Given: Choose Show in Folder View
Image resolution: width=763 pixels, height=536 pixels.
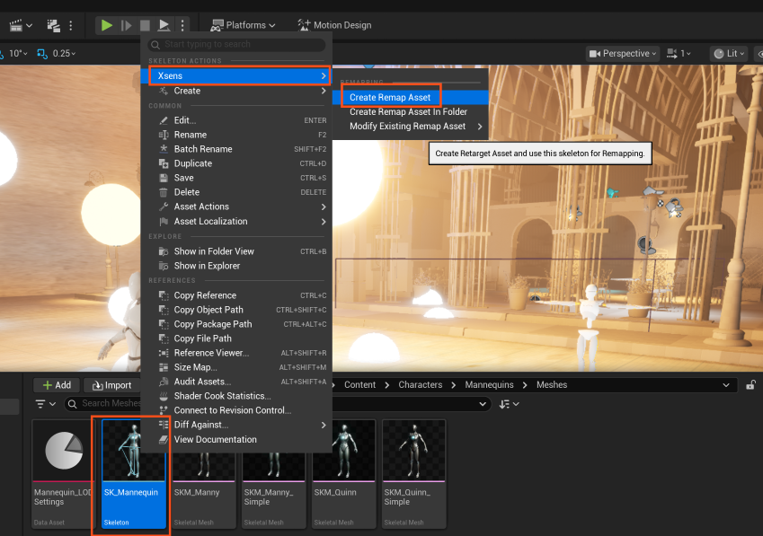Looking at the screenshot, I should tap(236, 251).
